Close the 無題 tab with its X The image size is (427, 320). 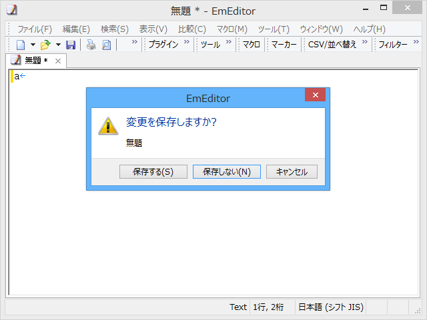58,61
